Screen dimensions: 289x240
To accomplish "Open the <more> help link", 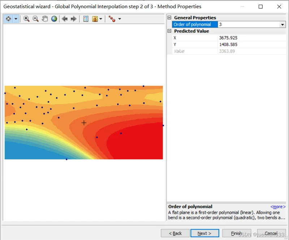I will click(x=278, y=207).
